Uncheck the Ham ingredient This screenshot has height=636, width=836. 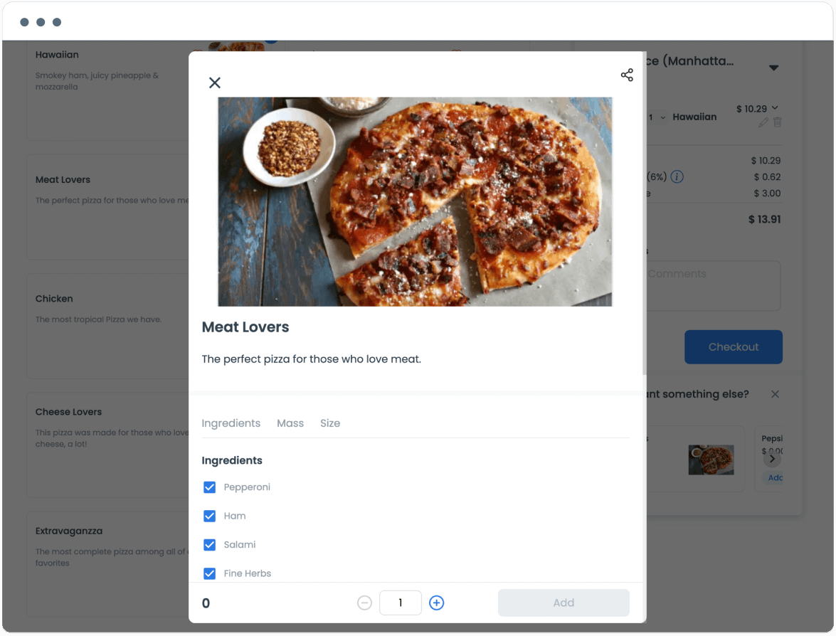click(x=209, y=516)
